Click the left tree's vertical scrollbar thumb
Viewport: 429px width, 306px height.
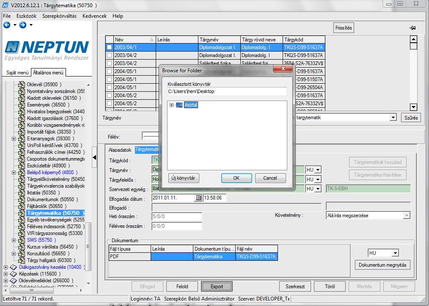click(88, 246)
